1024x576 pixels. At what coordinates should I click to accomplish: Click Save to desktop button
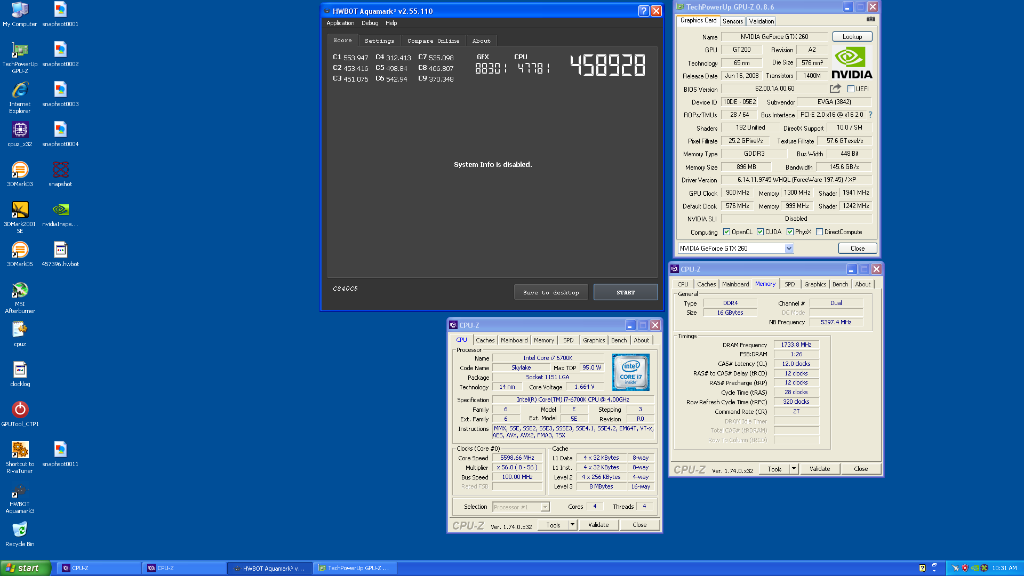coord(551,292)
